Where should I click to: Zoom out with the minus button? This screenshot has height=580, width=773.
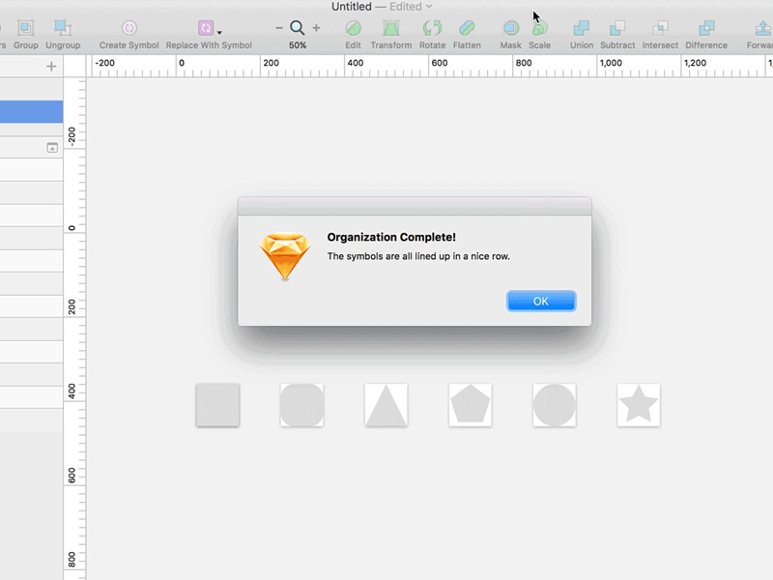tap(279, 28)
